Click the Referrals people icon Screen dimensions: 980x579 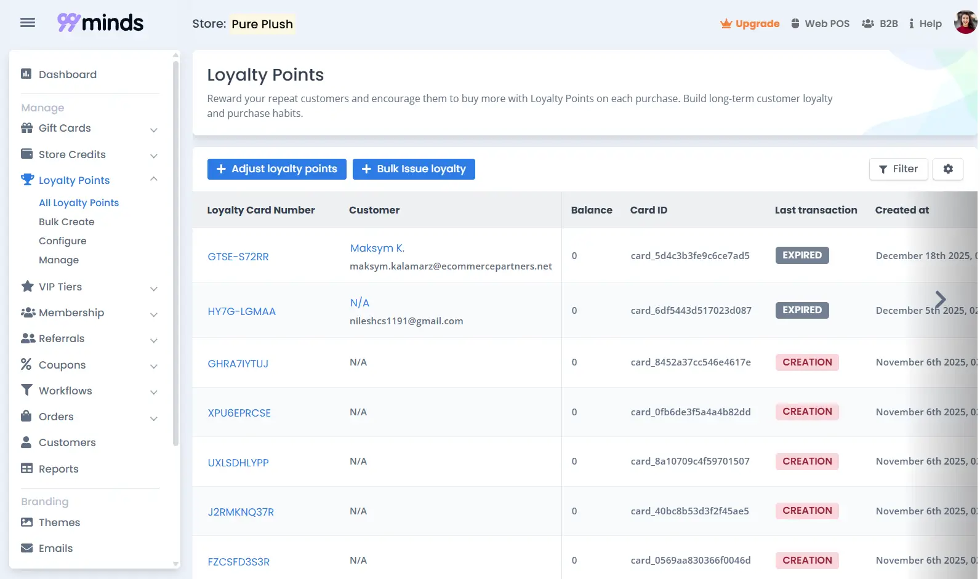pos(28,338)
